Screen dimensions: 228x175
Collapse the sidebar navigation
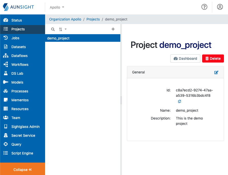pos(23,169)
